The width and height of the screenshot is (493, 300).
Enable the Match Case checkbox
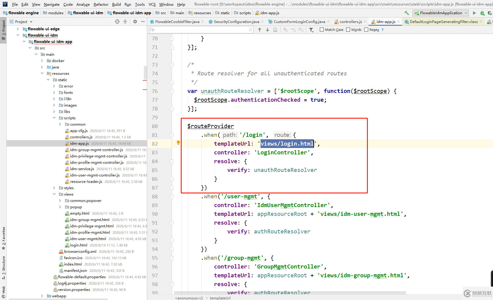click(322, 30)
